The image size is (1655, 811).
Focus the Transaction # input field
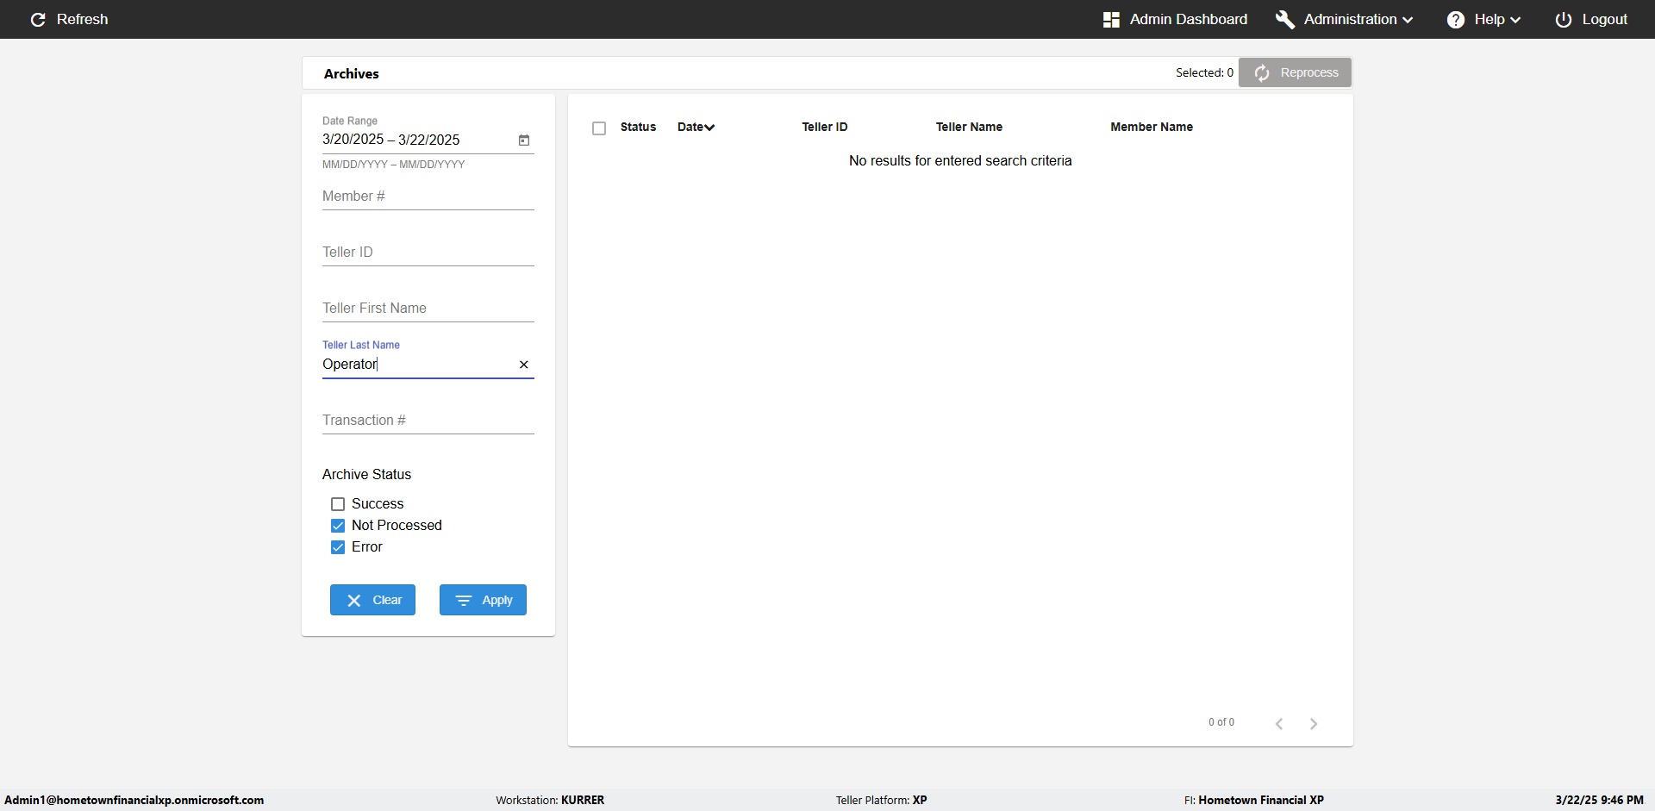(x=428, y=421)
